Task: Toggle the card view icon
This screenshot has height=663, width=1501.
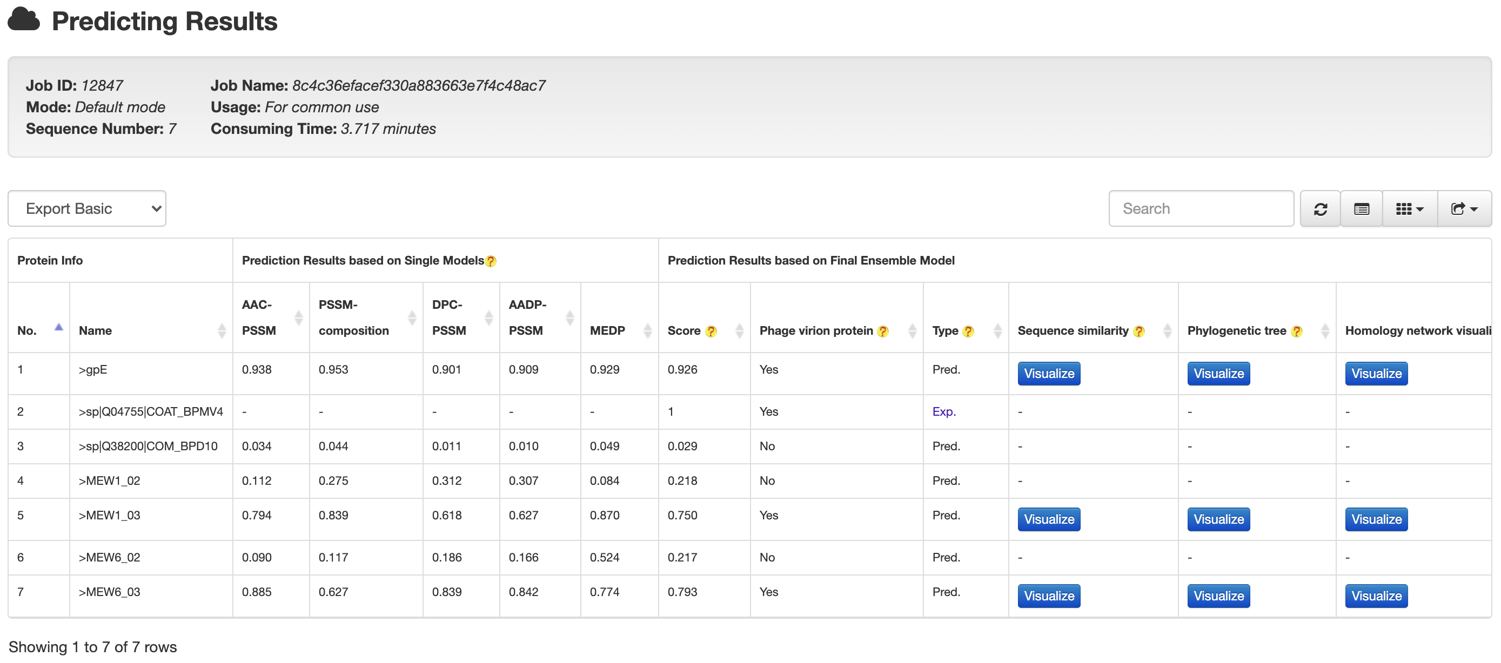Action: pyautogui.click(x=1361, y=209)
